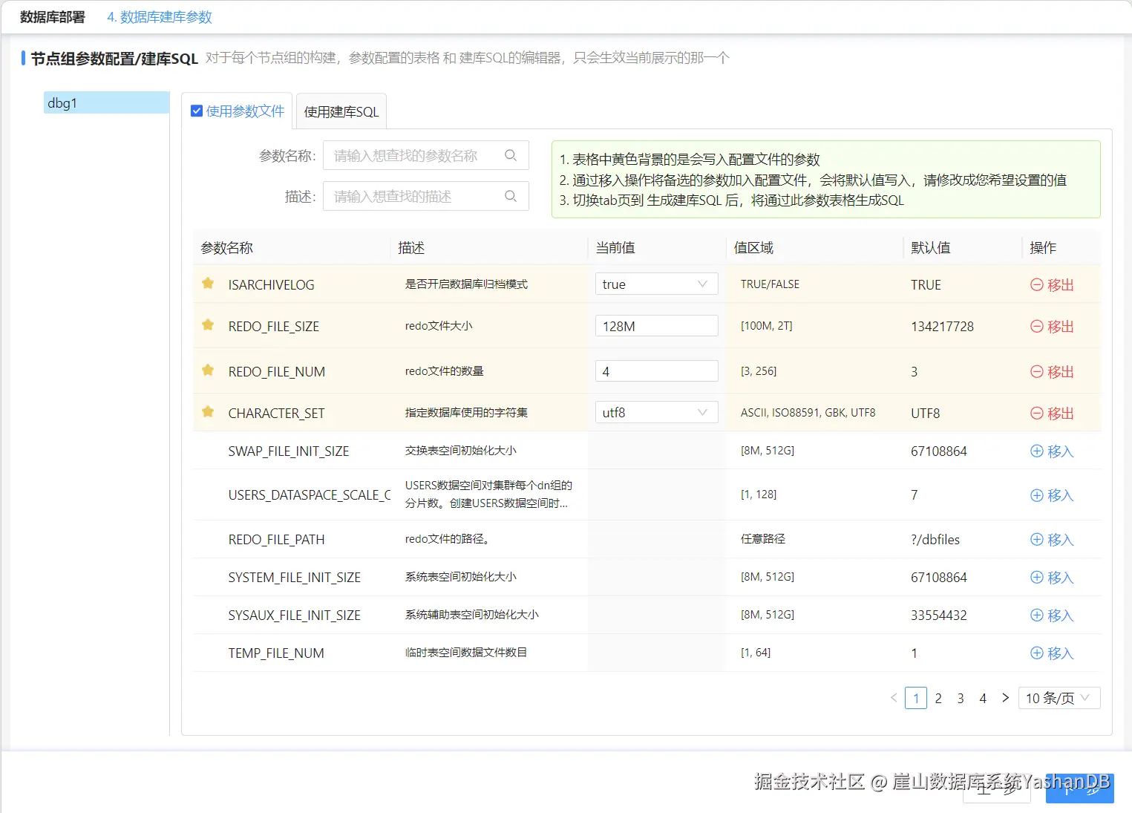Click star icon next to ISARCHIVELOG
This screenshot has height=813, width=1132.
click(208, 284)
